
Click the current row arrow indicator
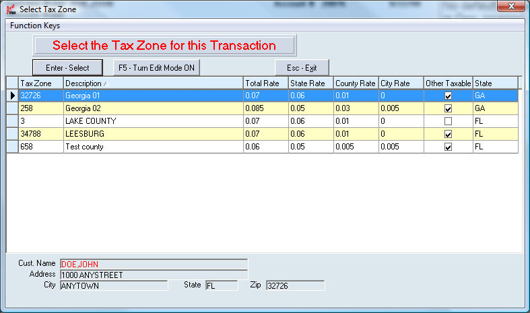[x=13, y=96]
